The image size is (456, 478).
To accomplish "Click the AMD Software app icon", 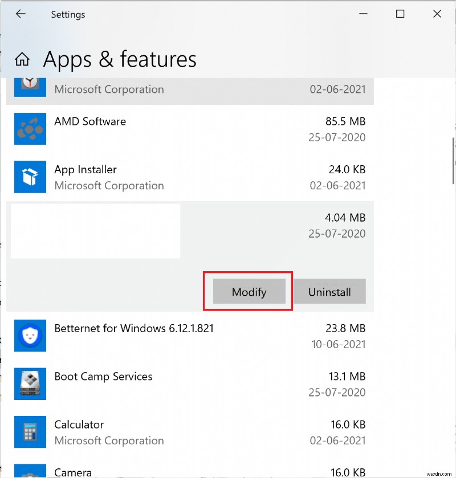I will [30, 129].
